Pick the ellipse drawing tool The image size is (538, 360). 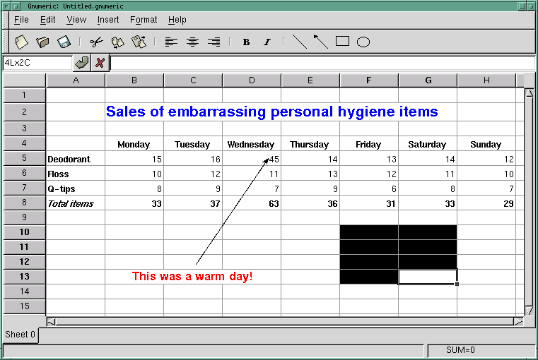click(363, 42)
